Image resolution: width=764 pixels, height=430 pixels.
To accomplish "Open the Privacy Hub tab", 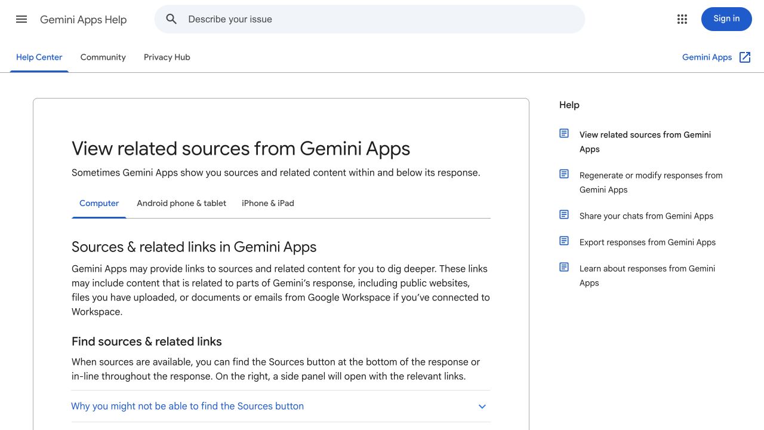I will [167, 57].
